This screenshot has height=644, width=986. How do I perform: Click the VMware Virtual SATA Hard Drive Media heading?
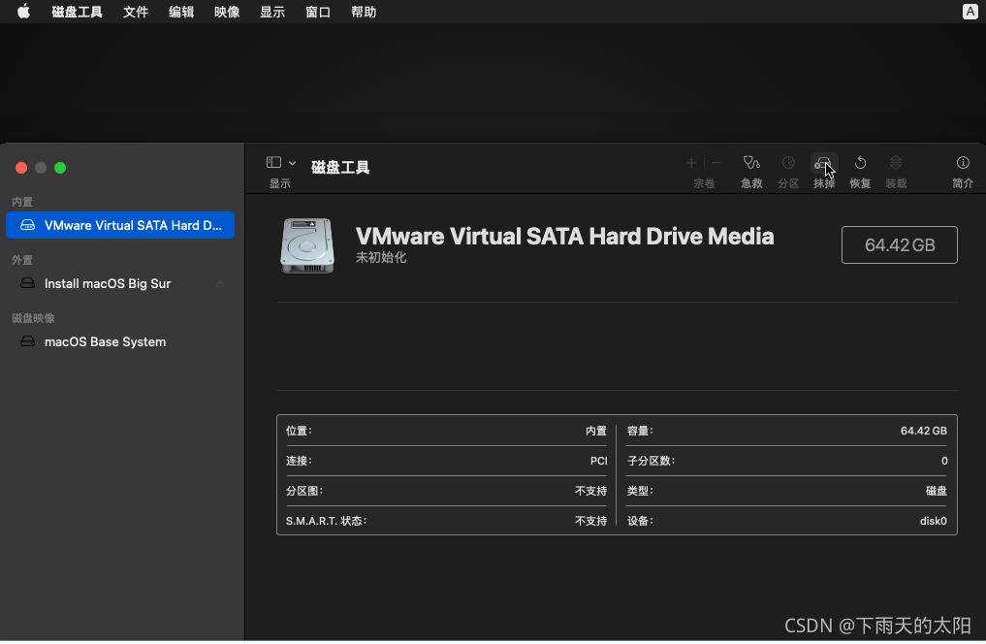coord(564,237)
